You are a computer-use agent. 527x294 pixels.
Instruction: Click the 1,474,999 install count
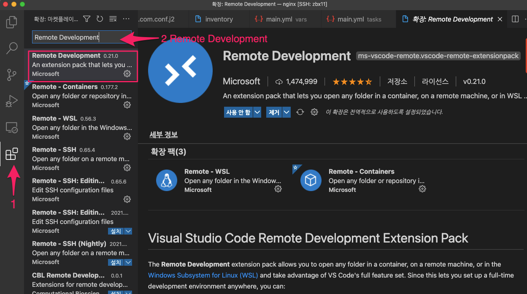297,81
